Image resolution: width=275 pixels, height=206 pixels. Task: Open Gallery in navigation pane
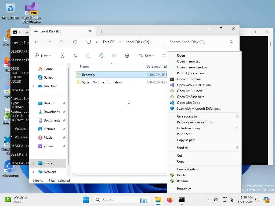click(x=49, y=78)
